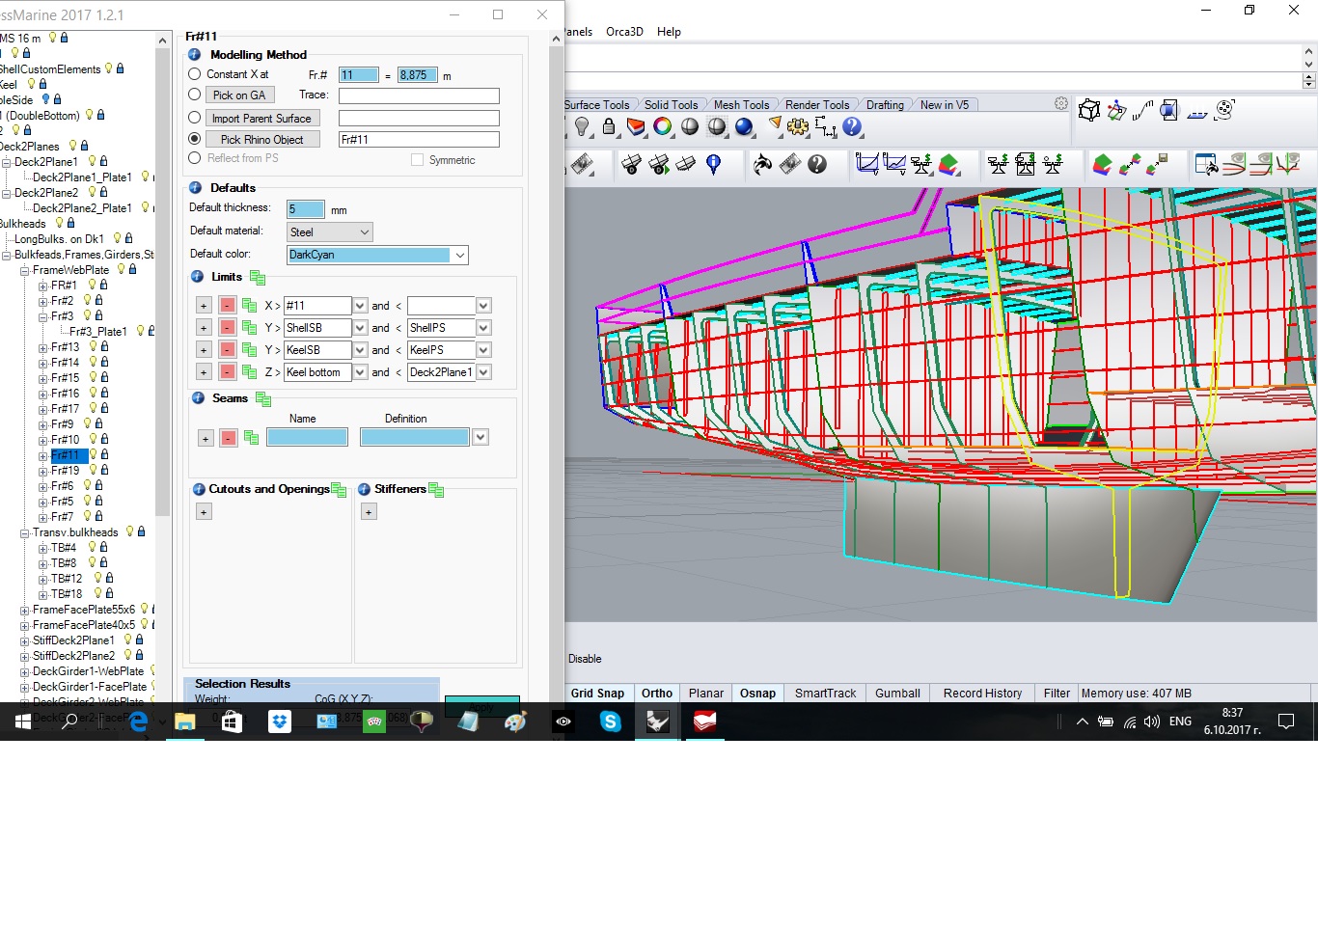Click the blue map pin icon

714,165
